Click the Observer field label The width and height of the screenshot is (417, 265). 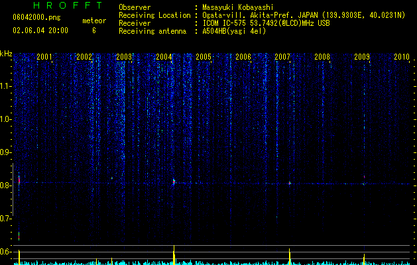point(135,7)
